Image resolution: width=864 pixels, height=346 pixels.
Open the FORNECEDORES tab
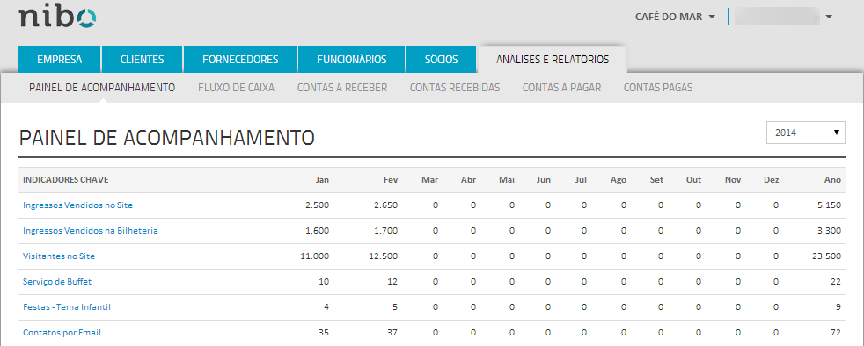pos(240,60)
